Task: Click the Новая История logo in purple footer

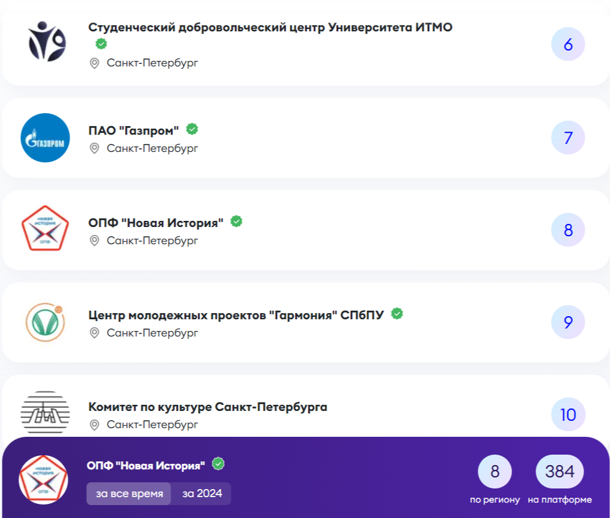Action: tap(43, 480)
